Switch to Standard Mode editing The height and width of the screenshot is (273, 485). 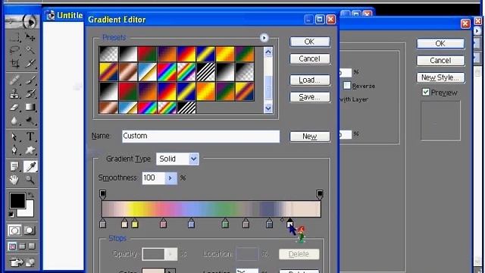point(14,231)
